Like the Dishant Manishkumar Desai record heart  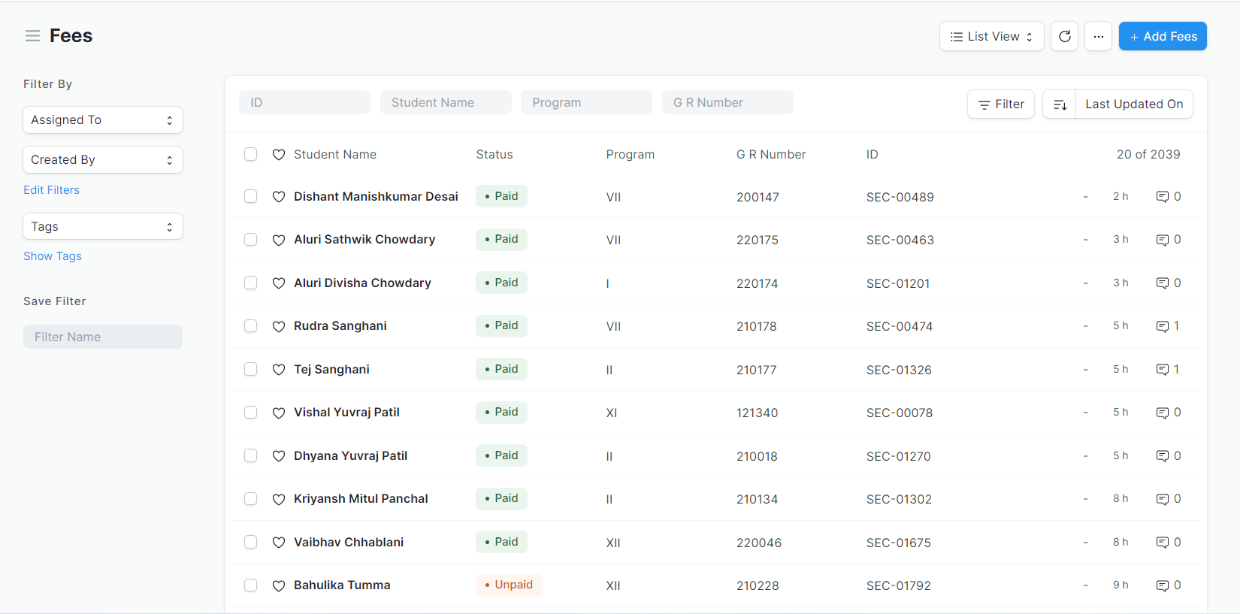pyautogui.click(x=278, y=197)
